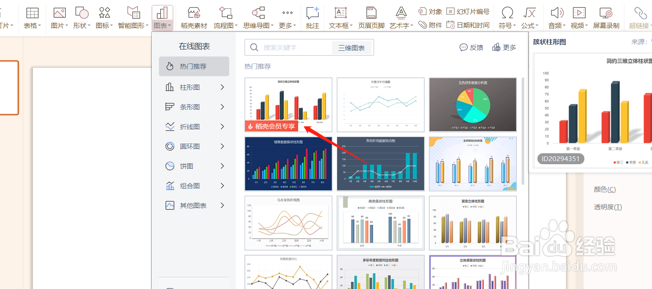Screen dimensions: 652x289
Task: Expand the 其他图表 category chevron
Action: (222, 205)
